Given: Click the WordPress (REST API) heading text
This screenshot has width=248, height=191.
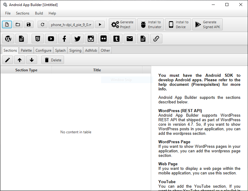Looking at the screenshot, I should click(180, 111).
